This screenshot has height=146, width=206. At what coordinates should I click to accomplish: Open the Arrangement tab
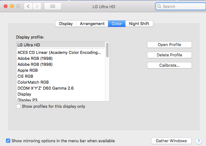coord(92,23)
